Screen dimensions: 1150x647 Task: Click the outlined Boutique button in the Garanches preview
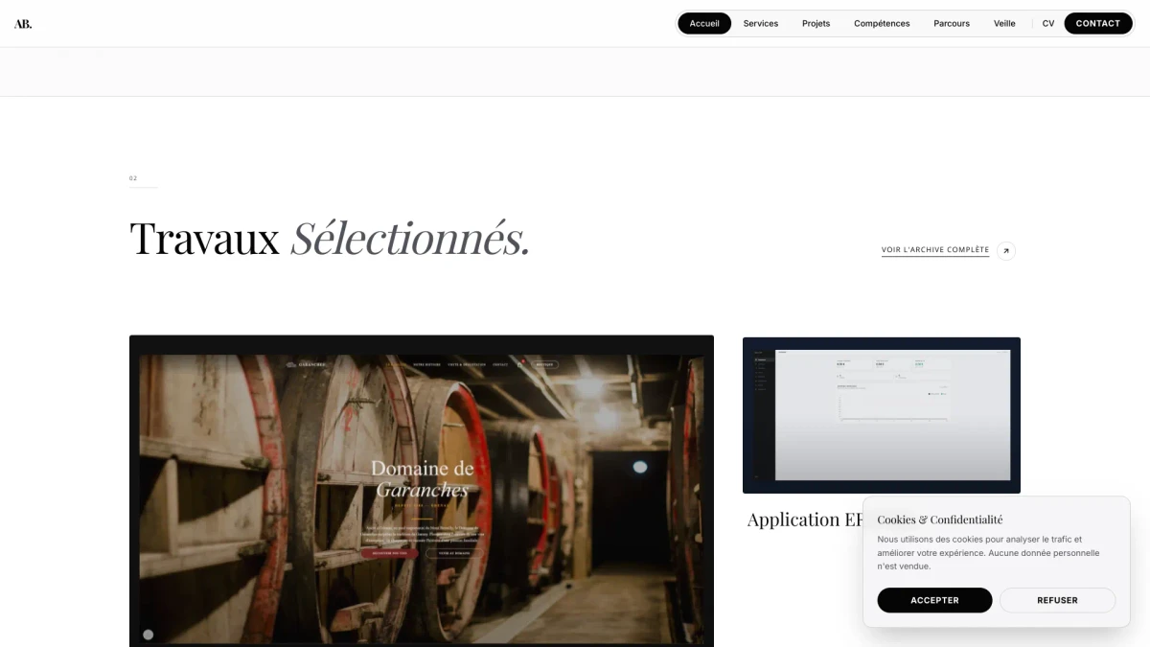(x=545, y=364)
